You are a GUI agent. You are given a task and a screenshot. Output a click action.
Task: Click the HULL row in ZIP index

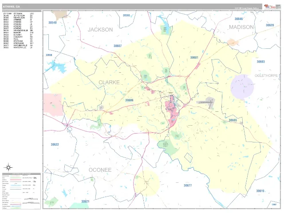[x=18, y=39]
